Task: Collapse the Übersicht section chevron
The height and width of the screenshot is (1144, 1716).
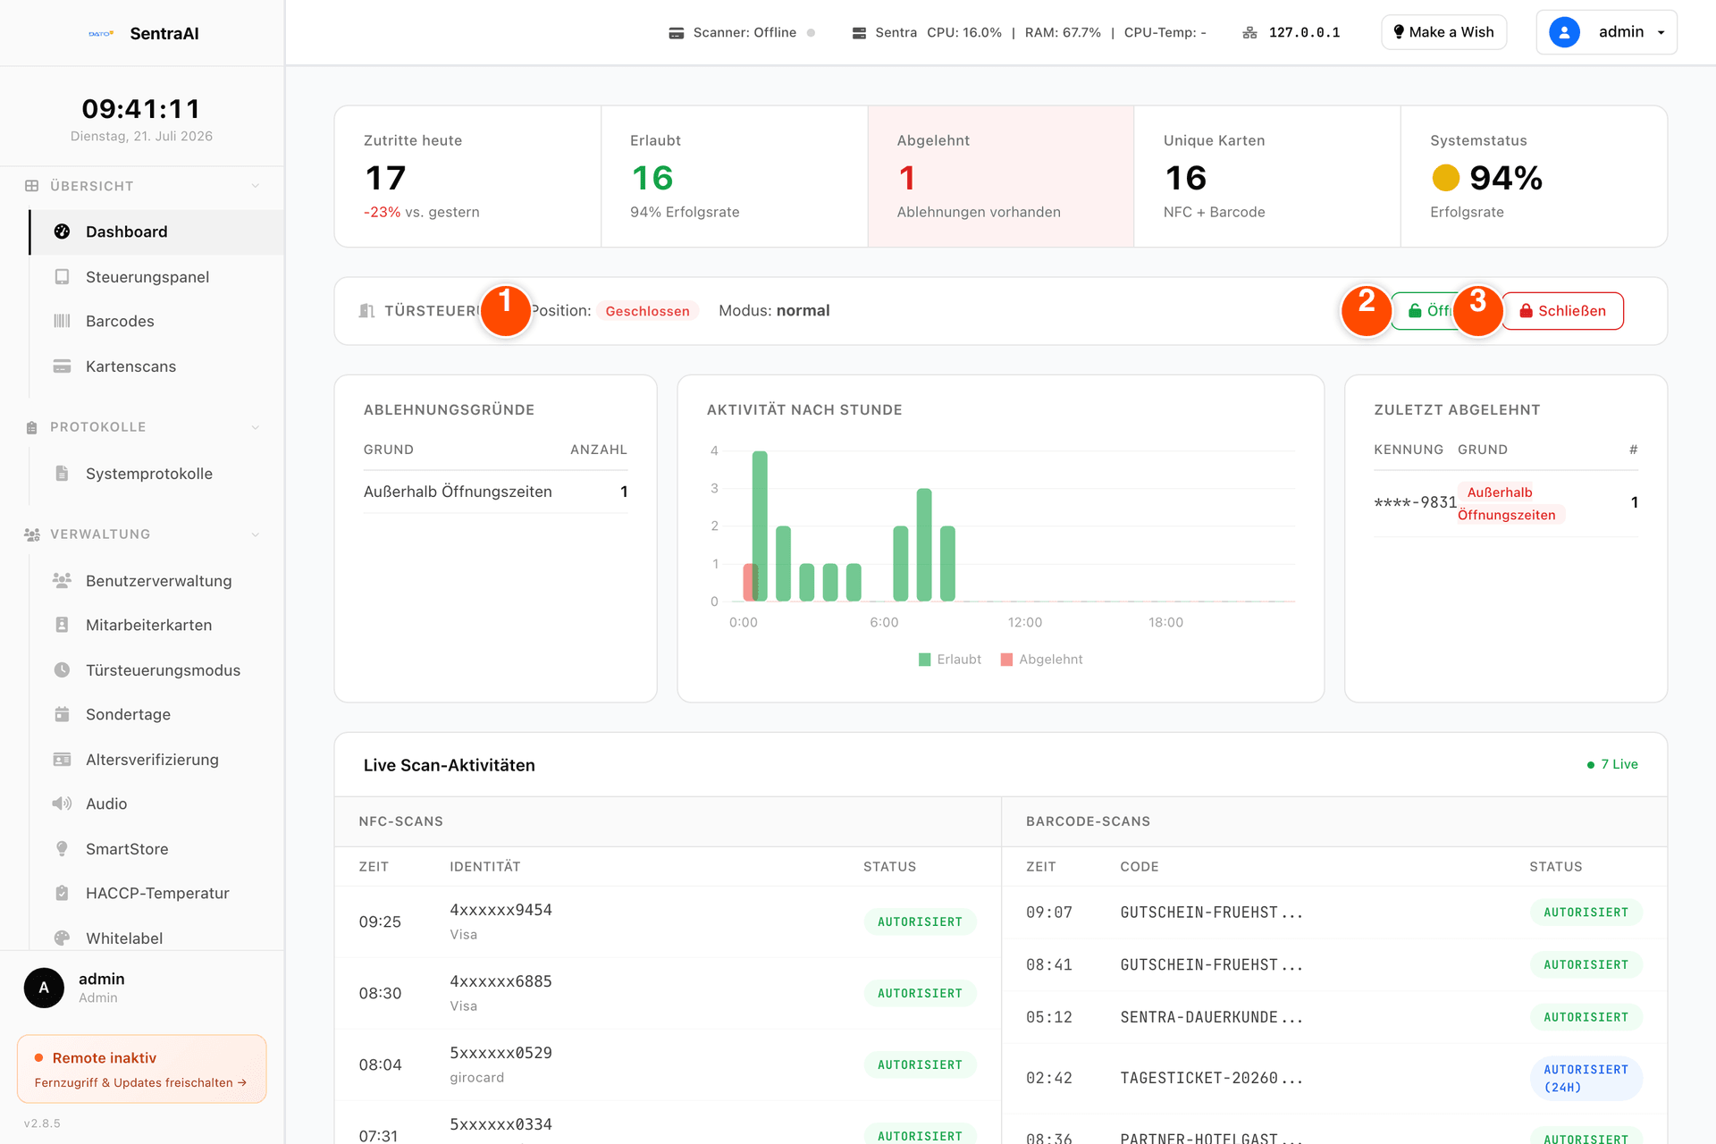Action: (x=256, y=186)
